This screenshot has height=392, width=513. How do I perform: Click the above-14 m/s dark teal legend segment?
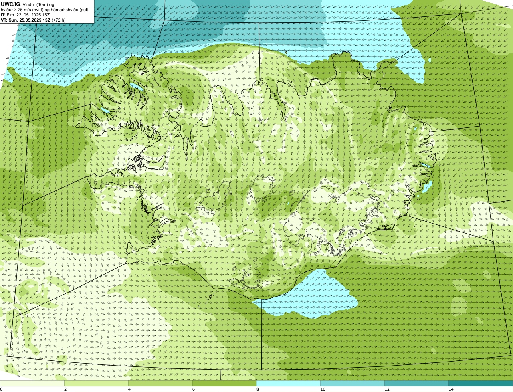point(481,383)
